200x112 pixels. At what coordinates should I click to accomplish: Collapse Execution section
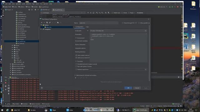76,61
